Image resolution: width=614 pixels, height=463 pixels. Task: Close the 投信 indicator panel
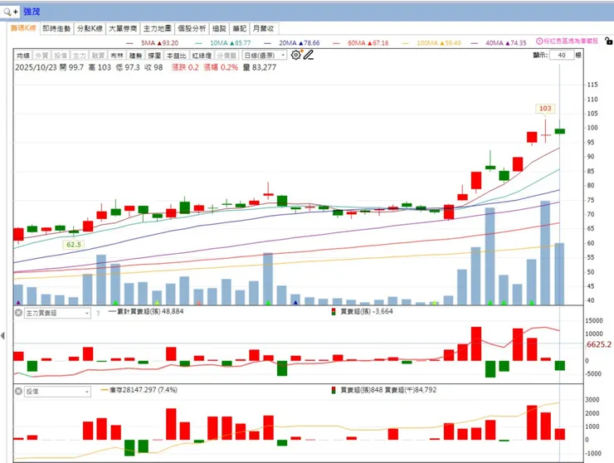pos(18,391)
